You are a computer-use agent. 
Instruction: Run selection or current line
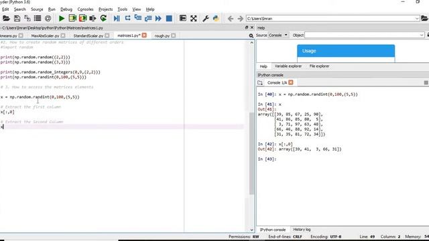point(93,18)
